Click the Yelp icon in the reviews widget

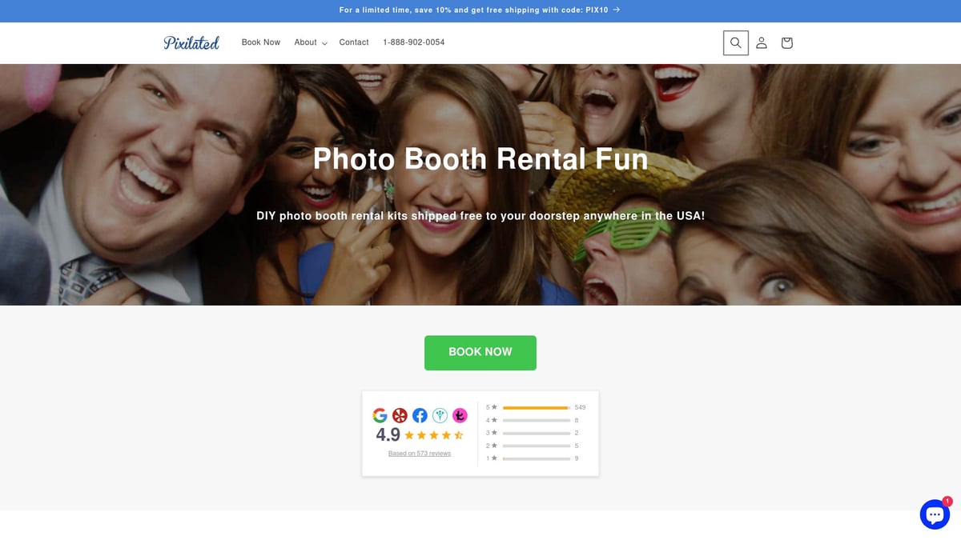click(400, 415)
